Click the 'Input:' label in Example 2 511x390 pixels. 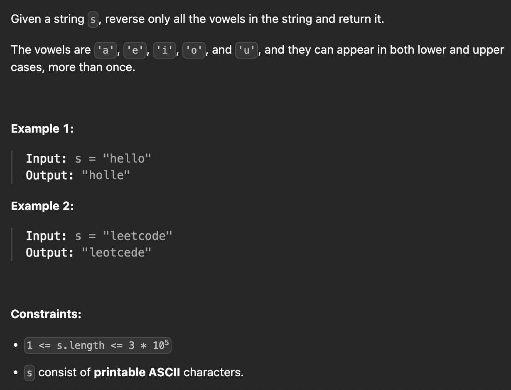pos(47,236)
